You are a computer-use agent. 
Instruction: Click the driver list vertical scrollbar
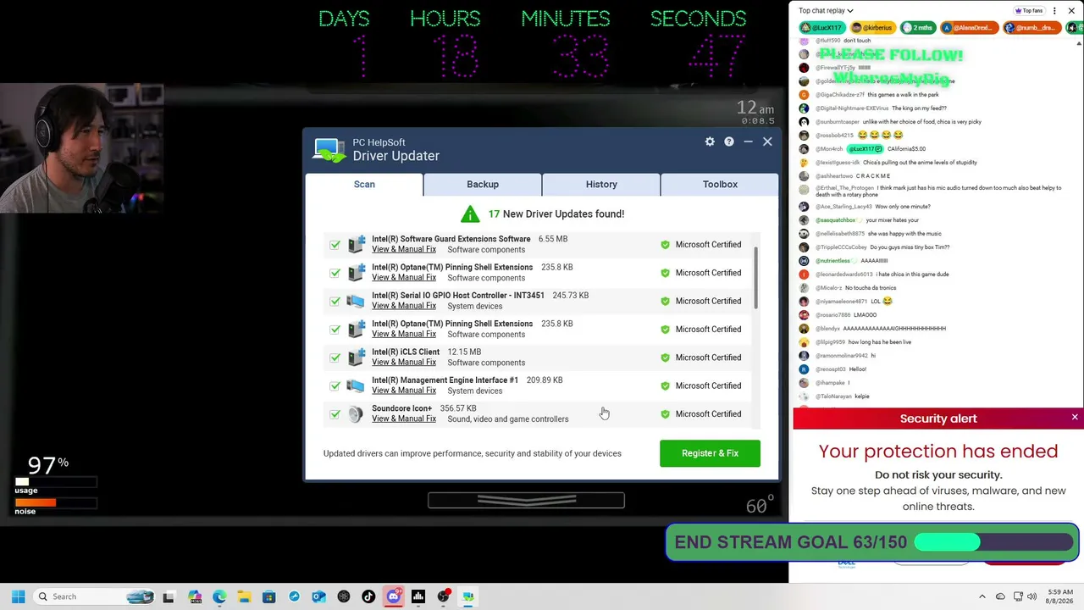[755, 280]
